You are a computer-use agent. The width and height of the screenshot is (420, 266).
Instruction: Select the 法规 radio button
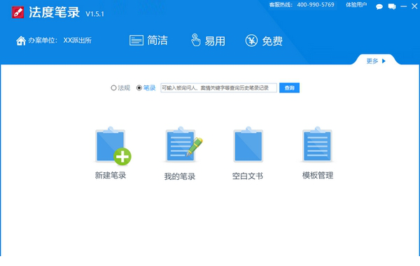coord(113,88)
